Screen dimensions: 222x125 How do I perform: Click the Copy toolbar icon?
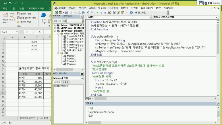75,13
